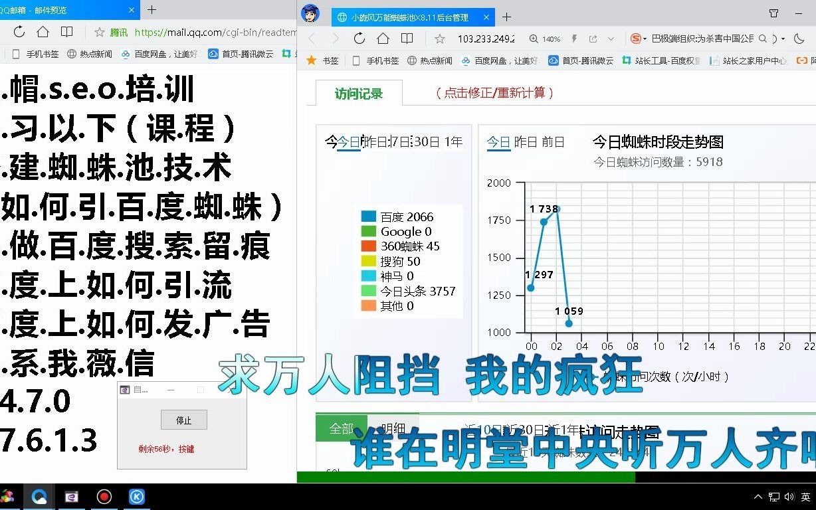Select the 访问记录 tab
Screen dimensions: 816x510
(359, 93)
